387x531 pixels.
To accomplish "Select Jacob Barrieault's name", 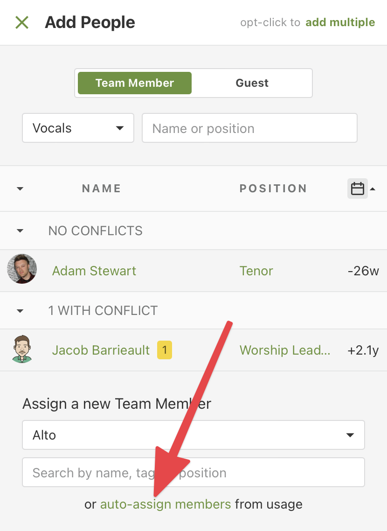I will (x=101, y=350).
